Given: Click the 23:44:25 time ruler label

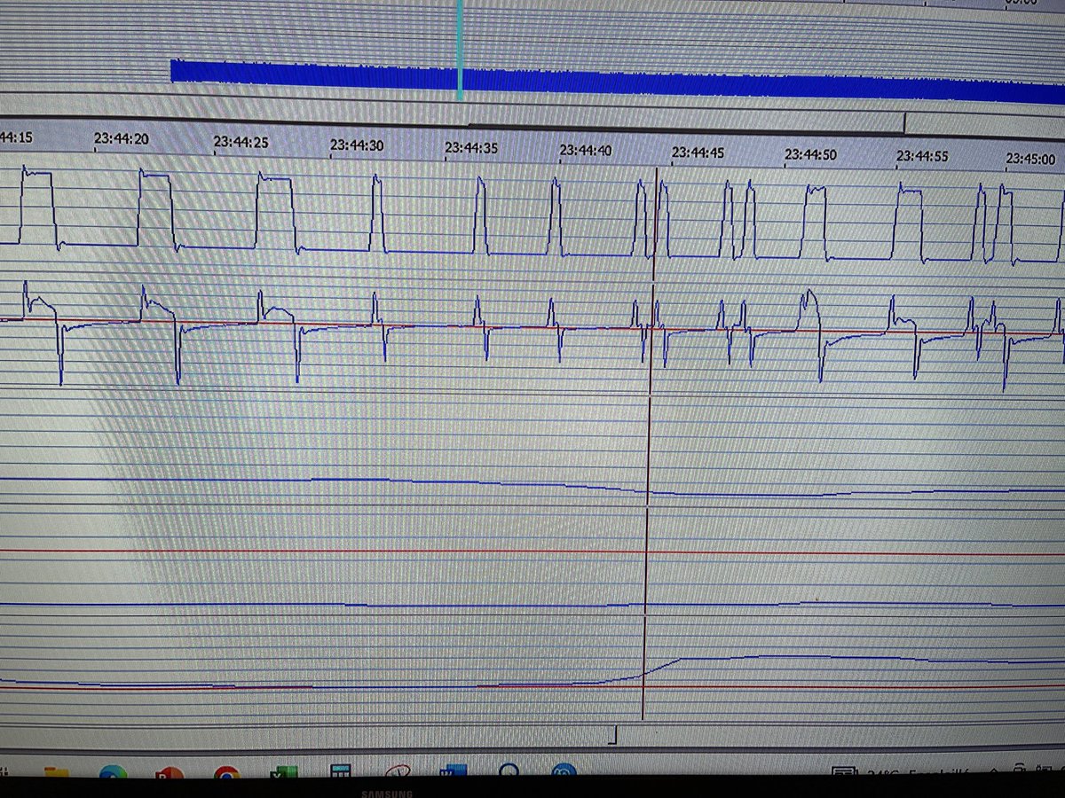Looking at the screenshot, I should coord(240,141).
